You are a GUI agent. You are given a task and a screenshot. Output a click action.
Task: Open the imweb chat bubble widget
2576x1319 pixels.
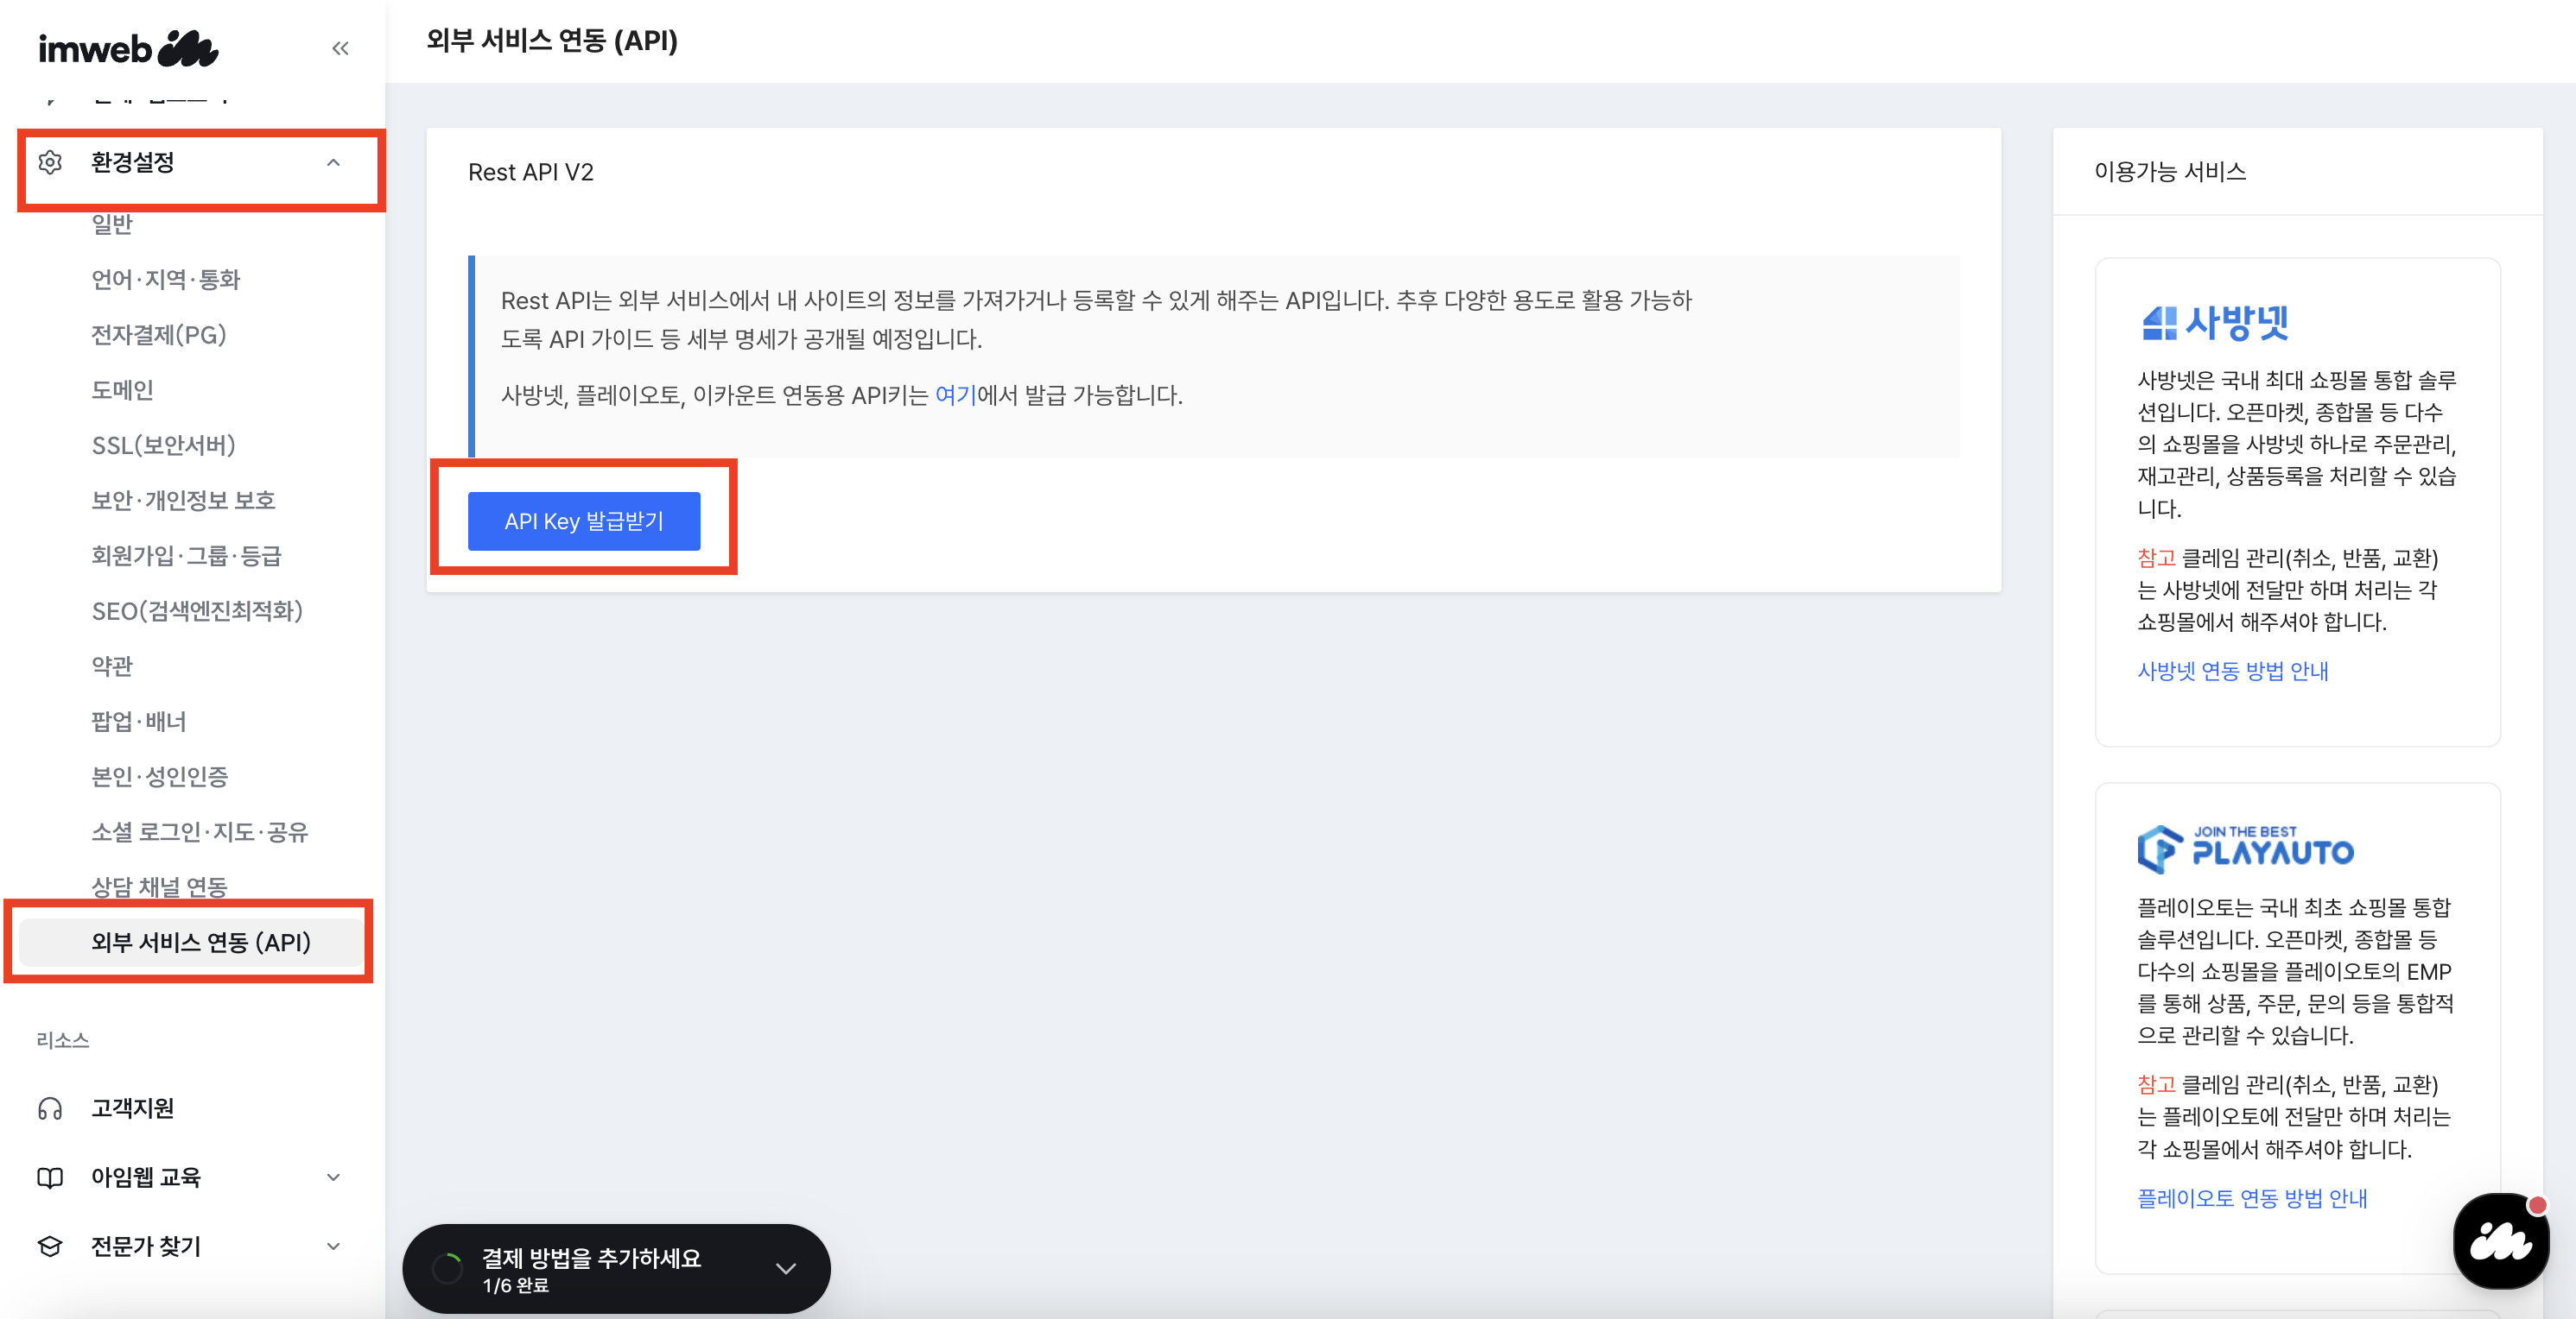pyautogui.click(x=2500, y=1241)
